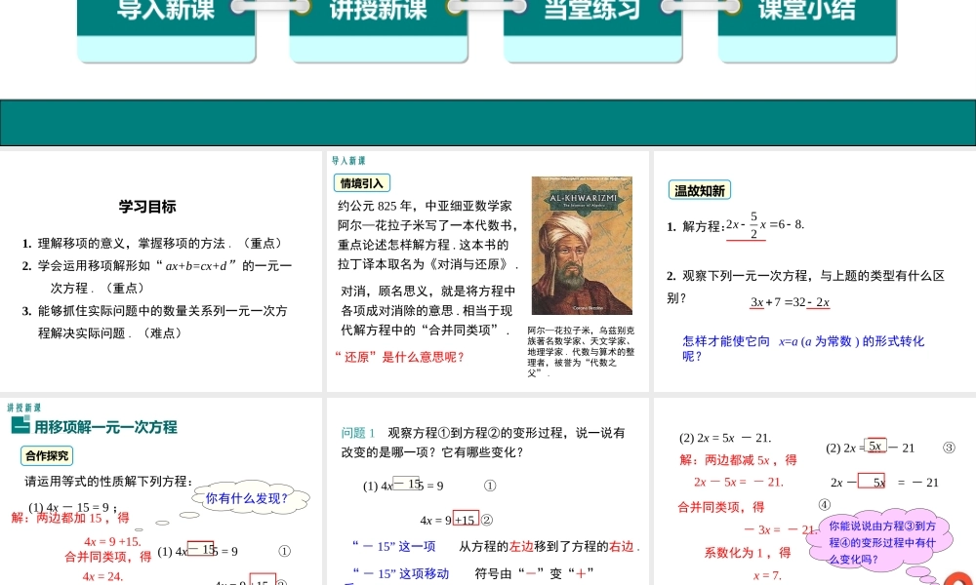Click the red result x = 7.
The image size is (976, 585).
click(767, 575)
